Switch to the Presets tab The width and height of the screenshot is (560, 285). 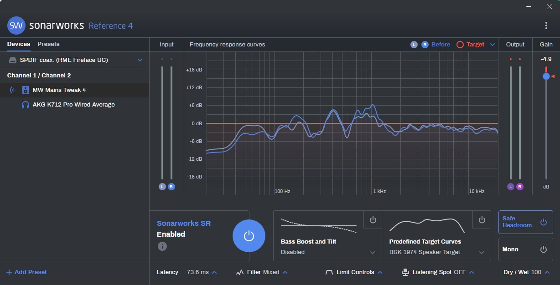coord(48,44)
